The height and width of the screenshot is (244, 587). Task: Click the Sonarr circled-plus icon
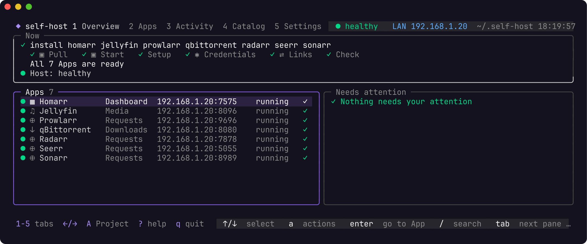[x=32, y=158]
